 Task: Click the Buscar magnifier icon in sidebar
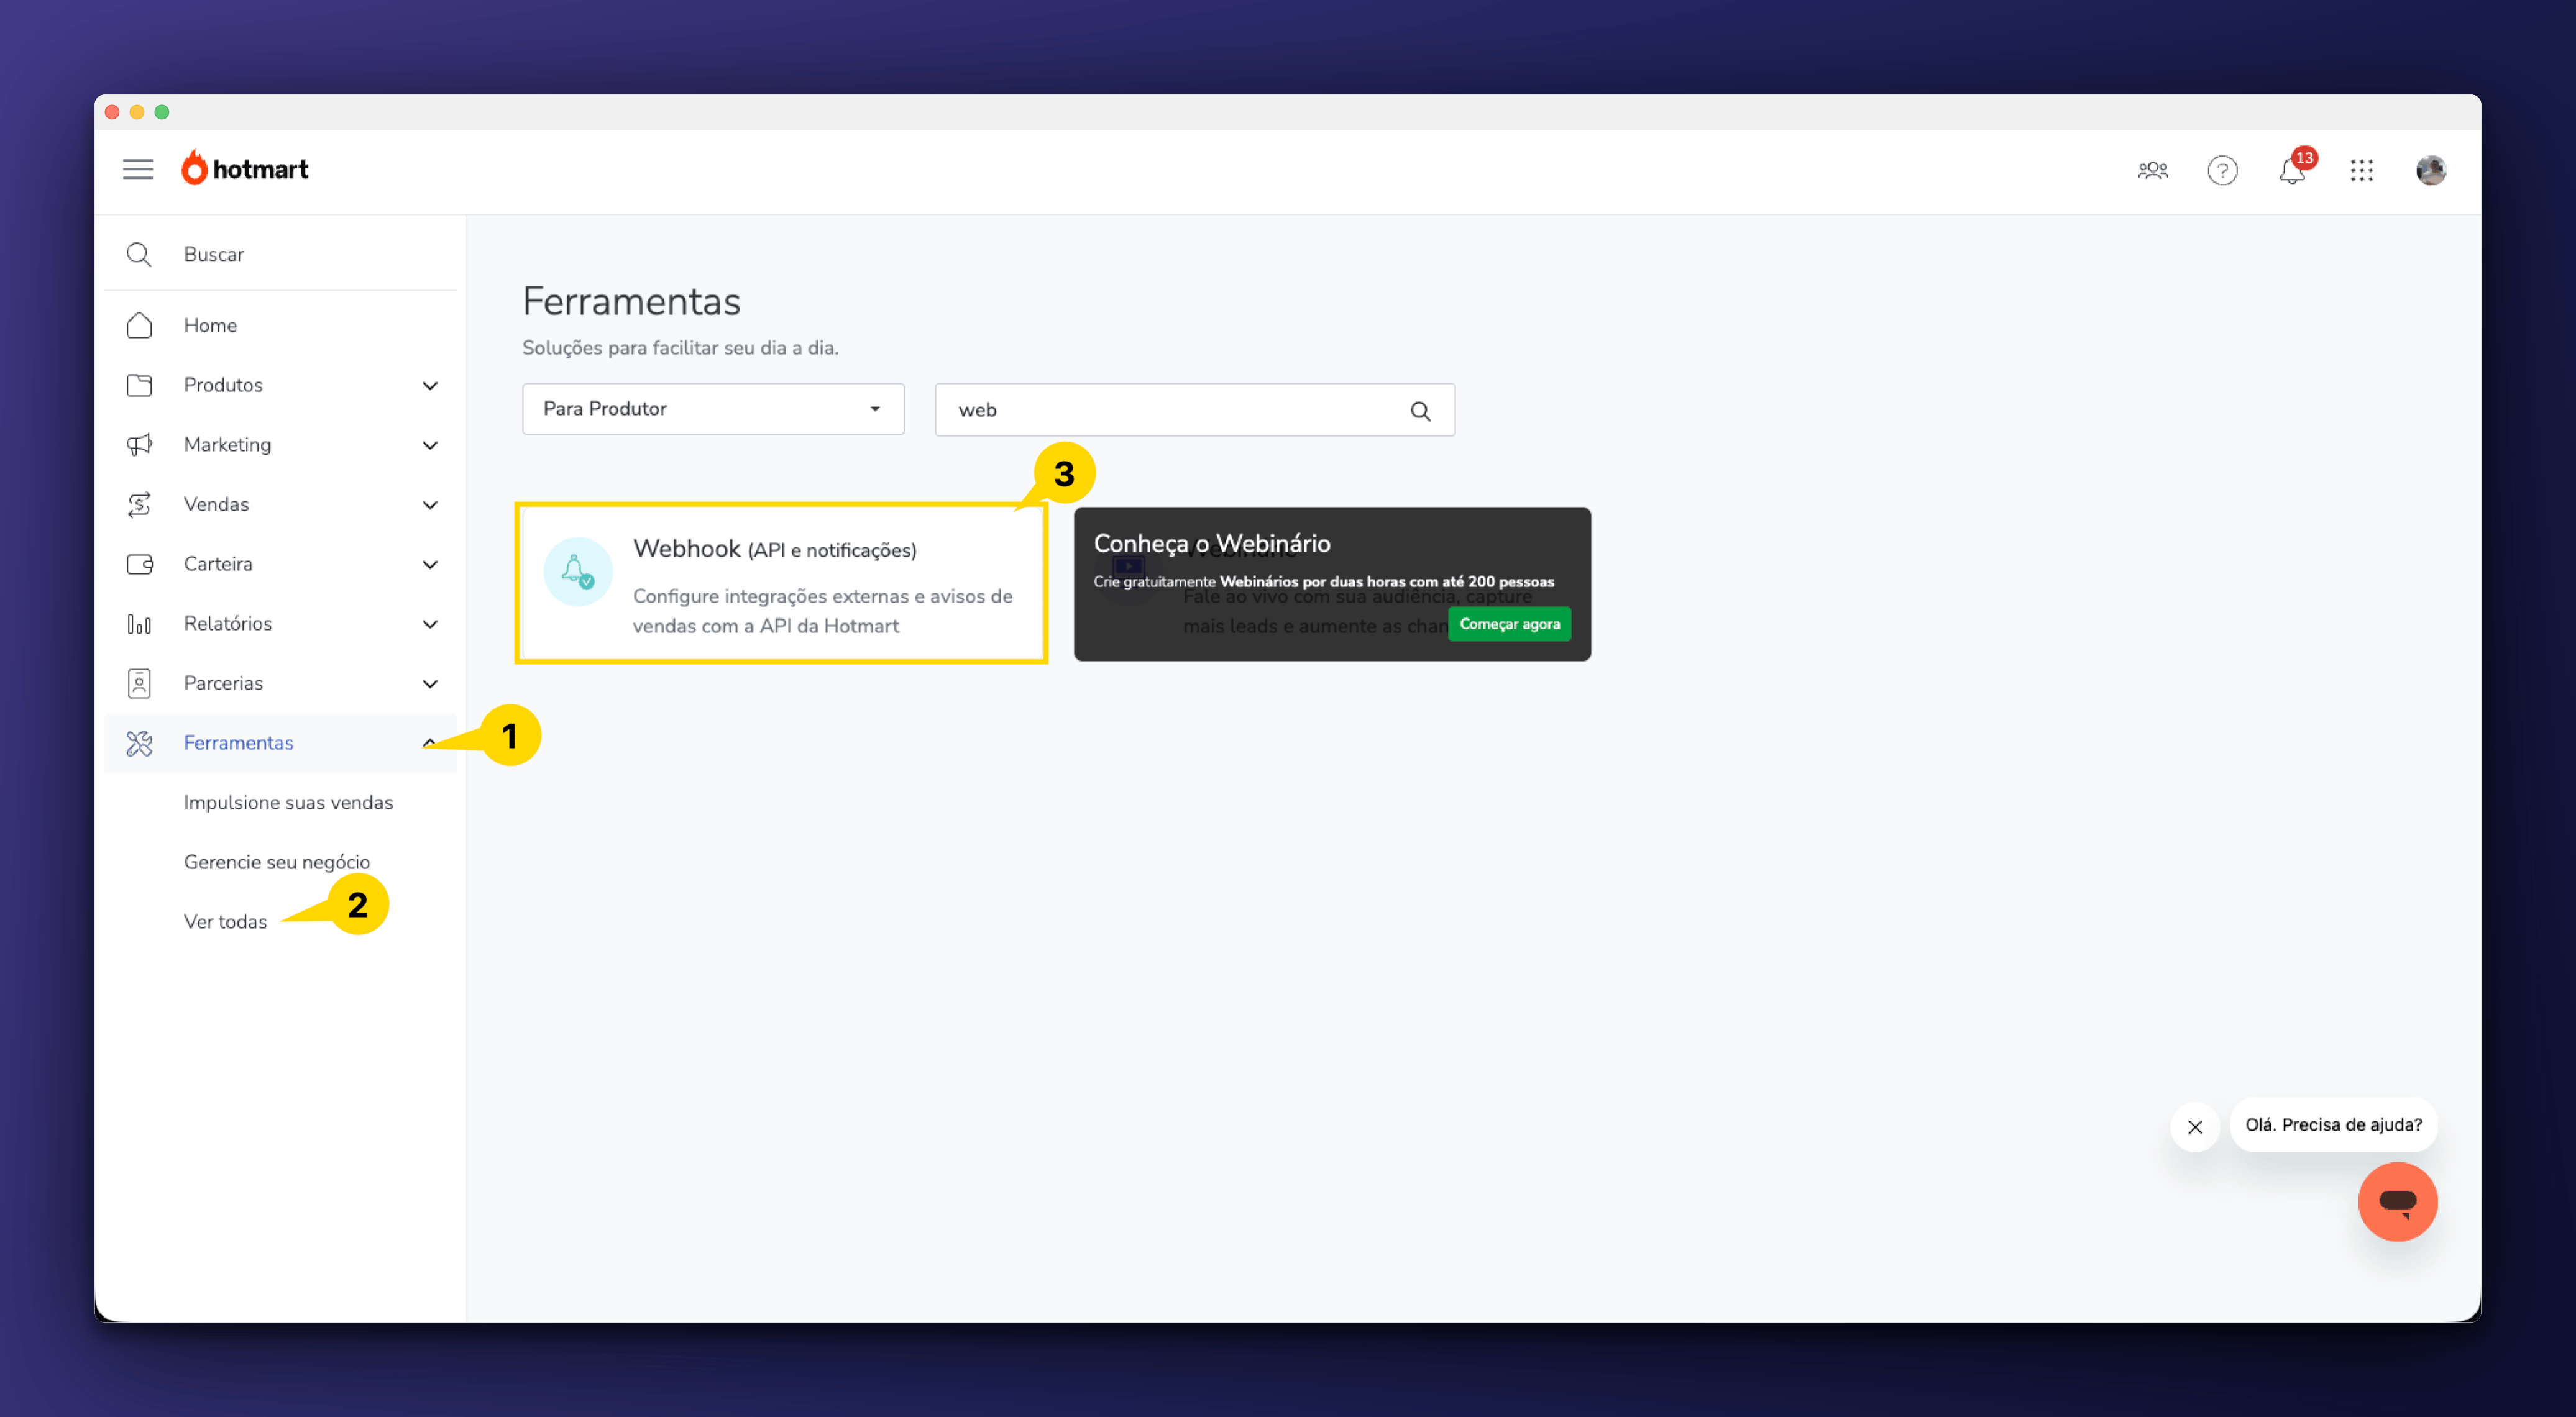point(139,255)
